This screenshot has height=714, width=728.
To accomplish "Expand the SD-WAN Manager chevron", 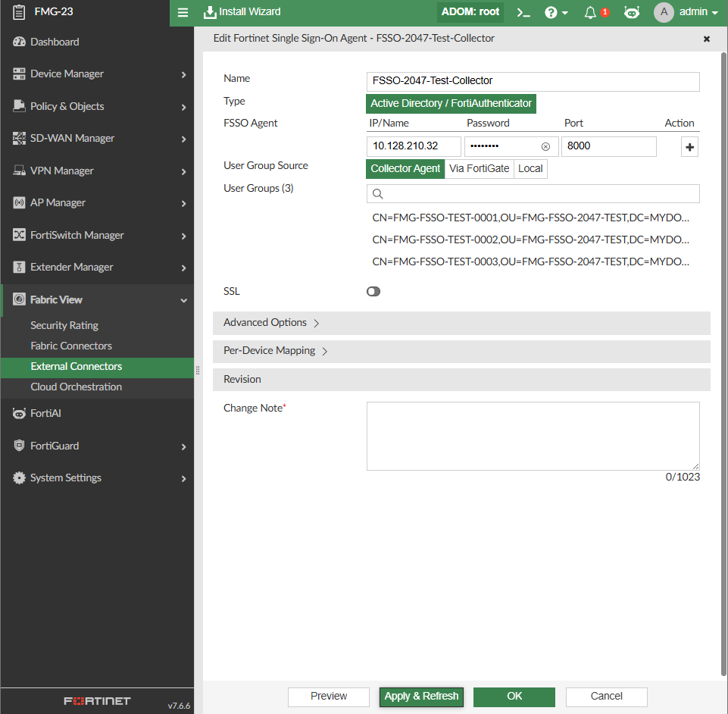I will (x=184, y=139).
